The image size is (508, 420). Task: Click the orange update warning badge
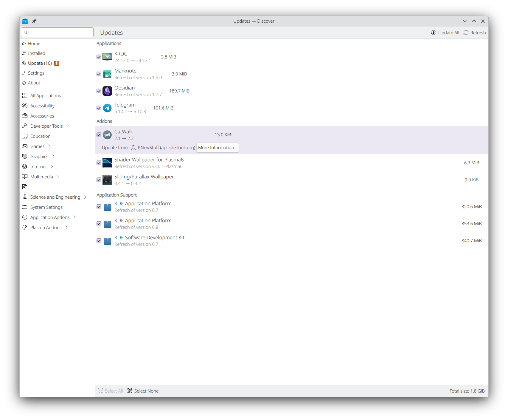(x=57, y=63)
